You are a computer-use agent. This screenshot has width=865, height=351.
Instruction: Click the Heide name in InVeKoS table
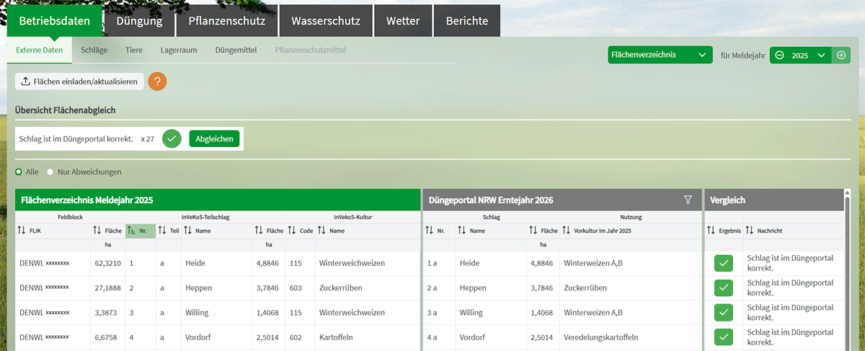(x=195, y=263)
